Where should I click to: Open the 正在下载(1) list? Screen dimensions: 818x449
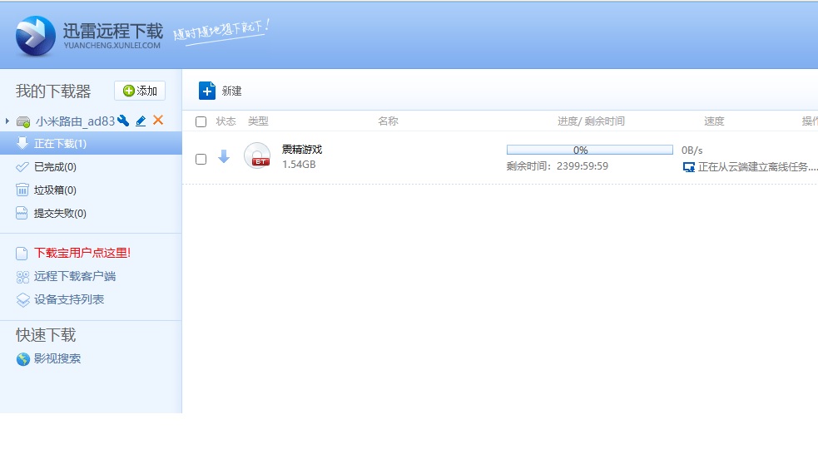click(x=91, y=143)
